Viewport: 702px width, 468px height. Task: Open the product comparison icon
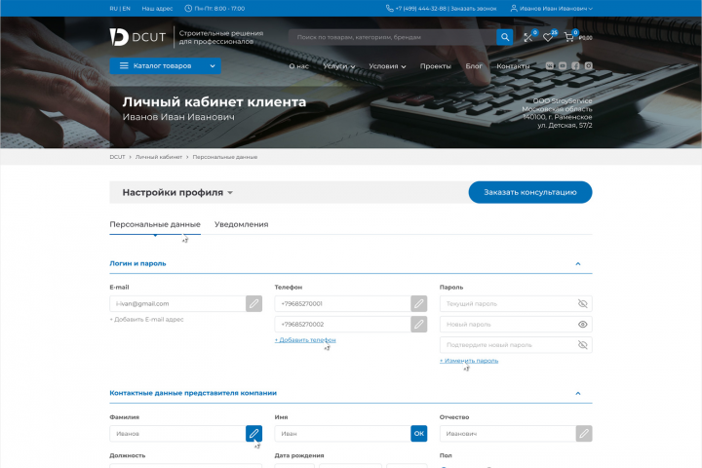point(528,38)
